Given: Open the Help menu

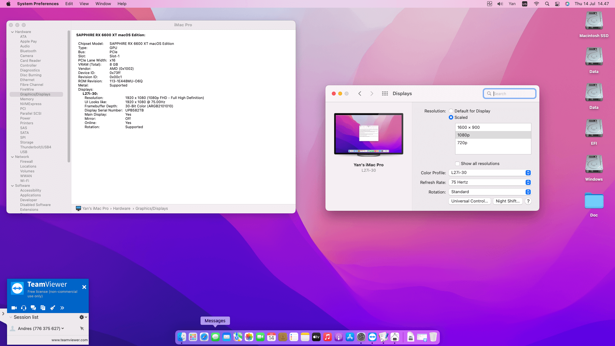Looking at the screenshot, I should (x=122, y=4).
